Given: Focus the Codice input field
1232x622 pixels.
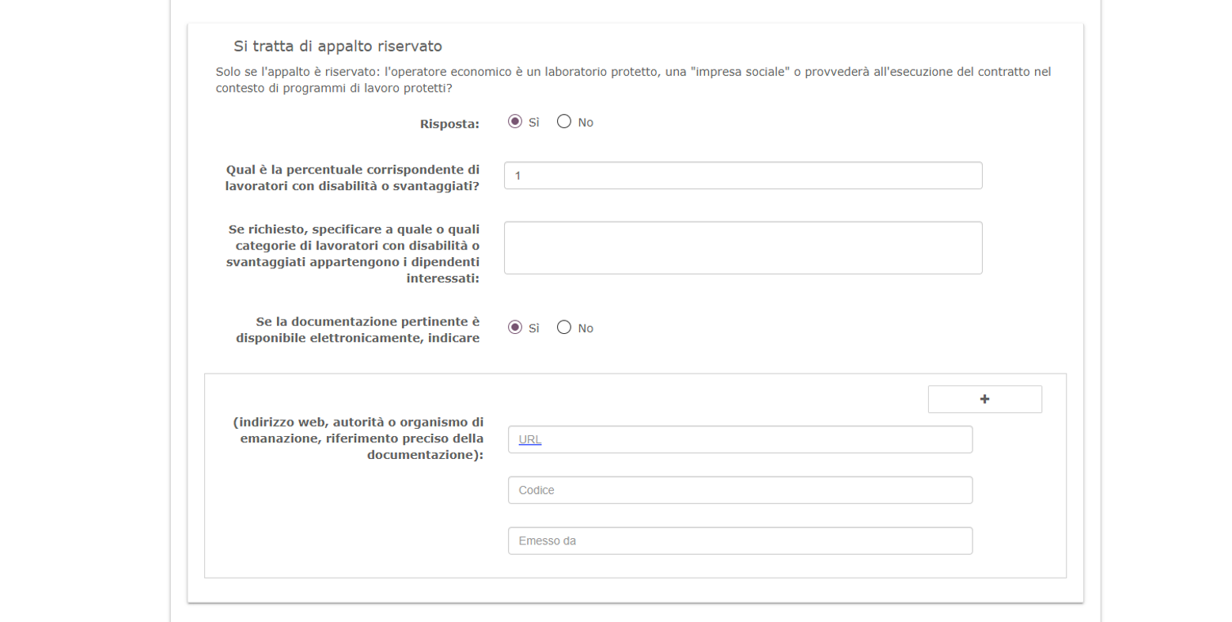Looking at the screenshot, I should point(740,491).
